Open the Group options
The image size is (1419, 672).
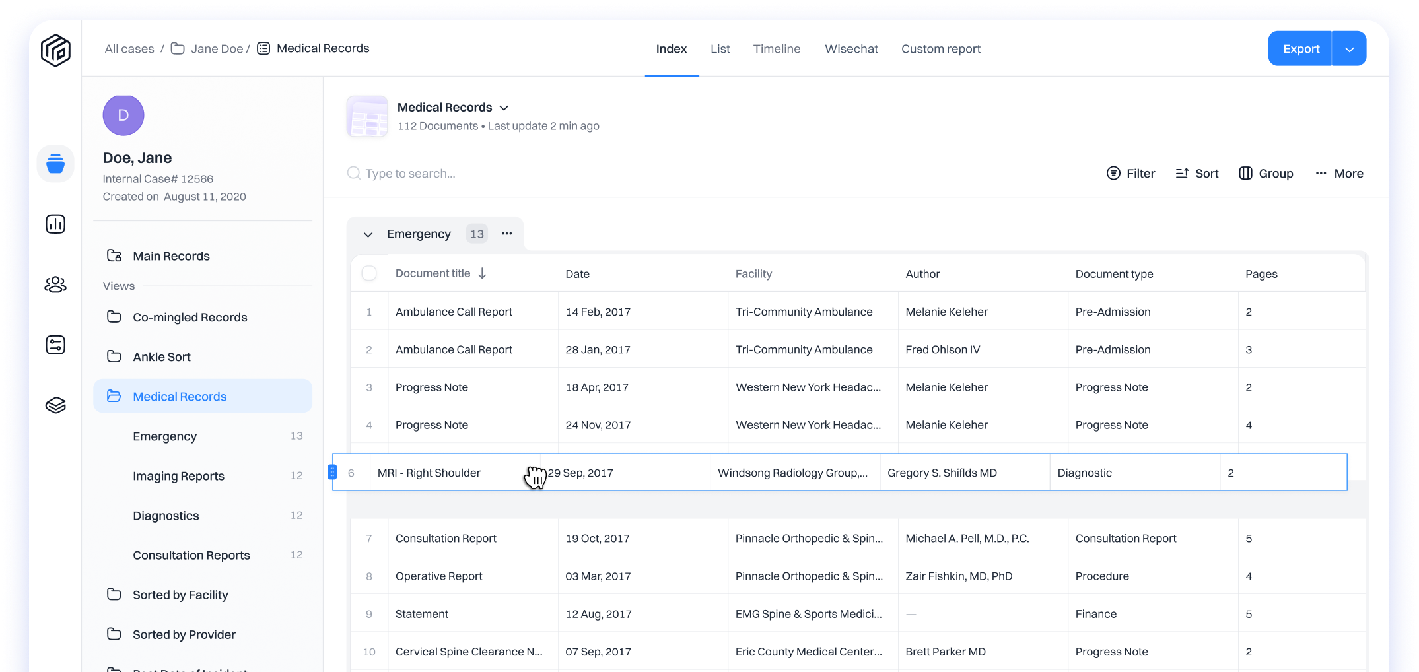click(1266, 173)
